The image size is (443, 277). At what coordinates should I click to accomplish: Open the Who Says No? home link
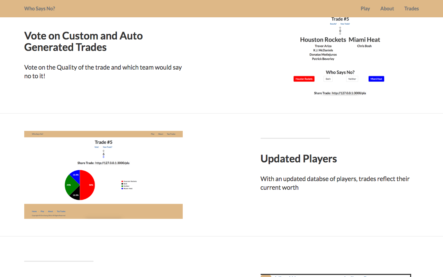pos(39,9)
